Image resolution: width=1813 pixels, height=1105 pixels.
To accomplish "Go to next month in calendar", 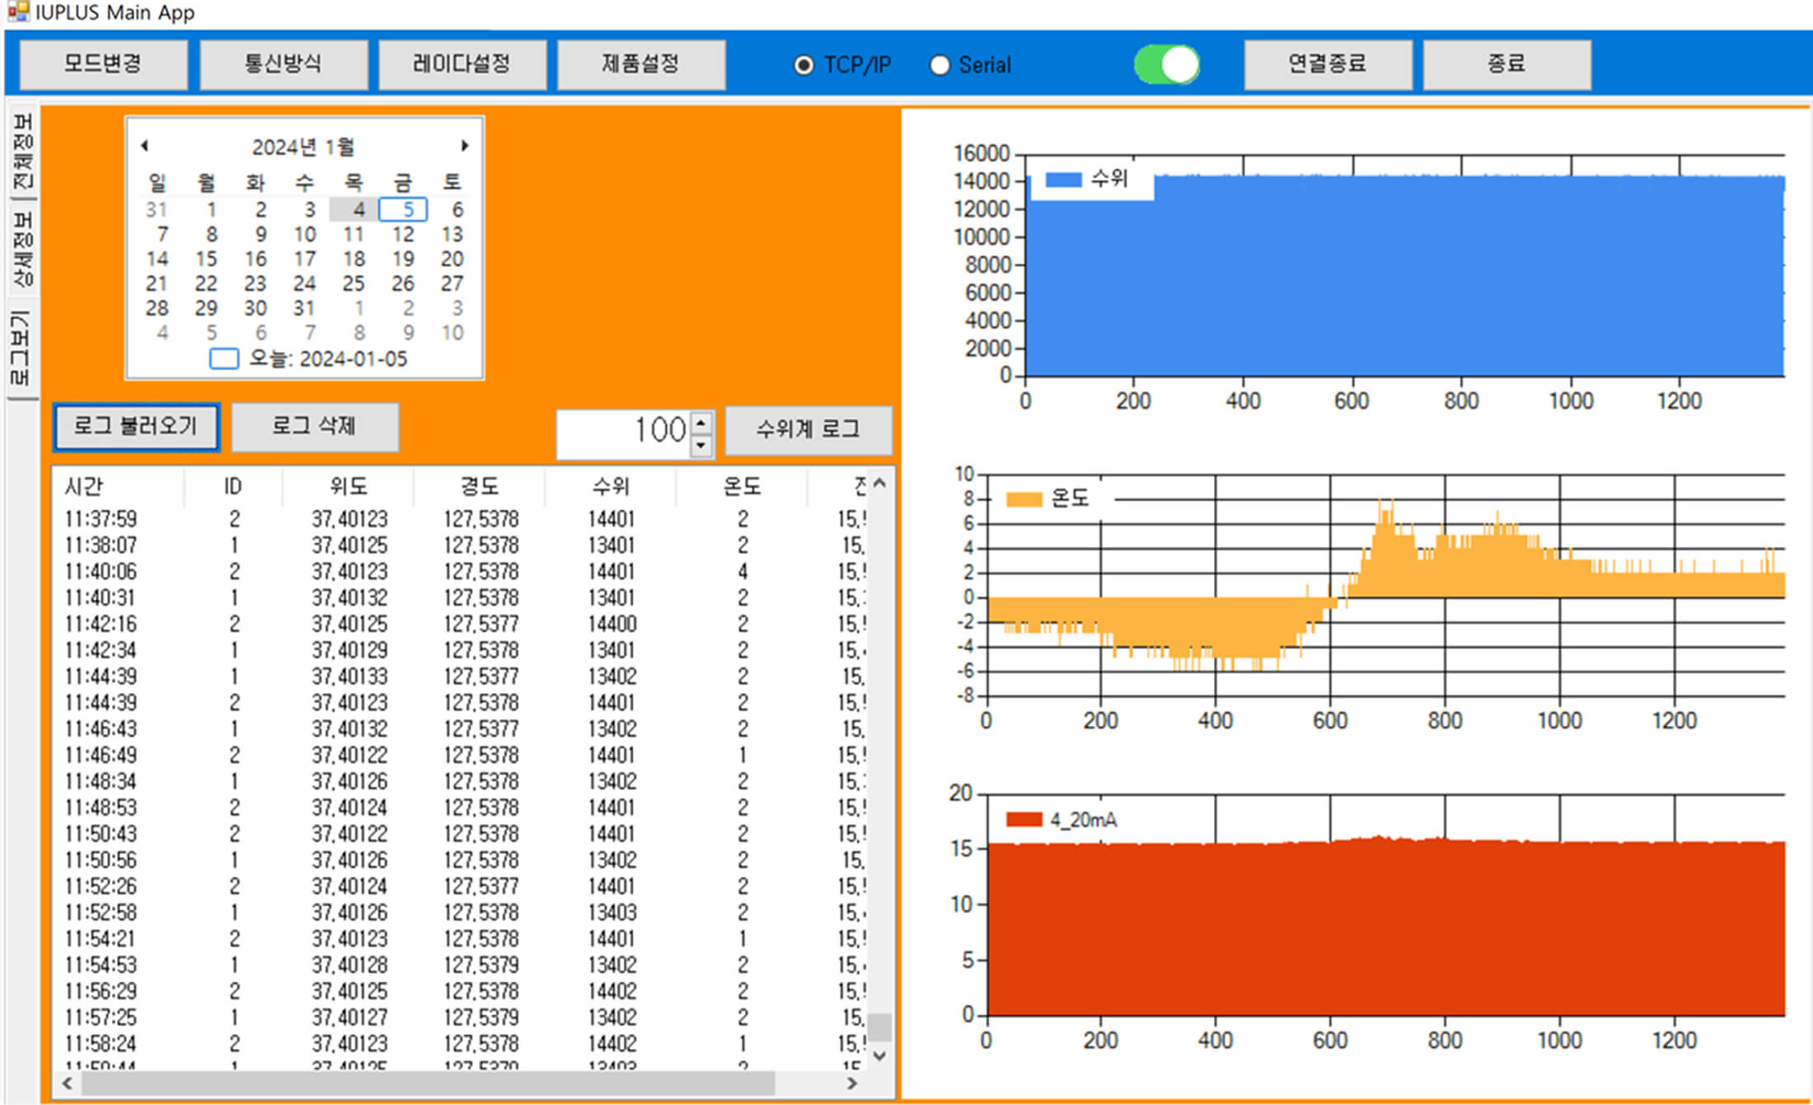I will pos(465,146).
